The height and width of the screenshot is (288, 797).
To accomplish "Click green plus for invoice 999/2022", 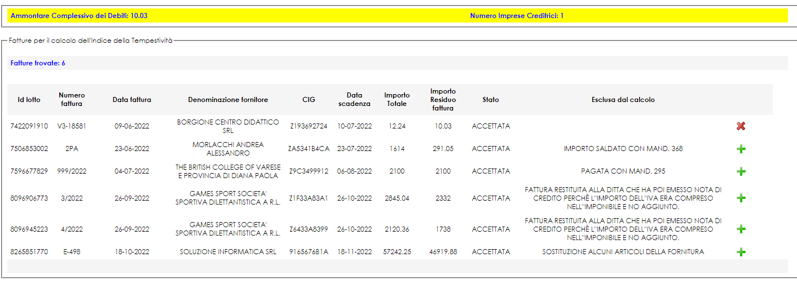I will 741,171.
